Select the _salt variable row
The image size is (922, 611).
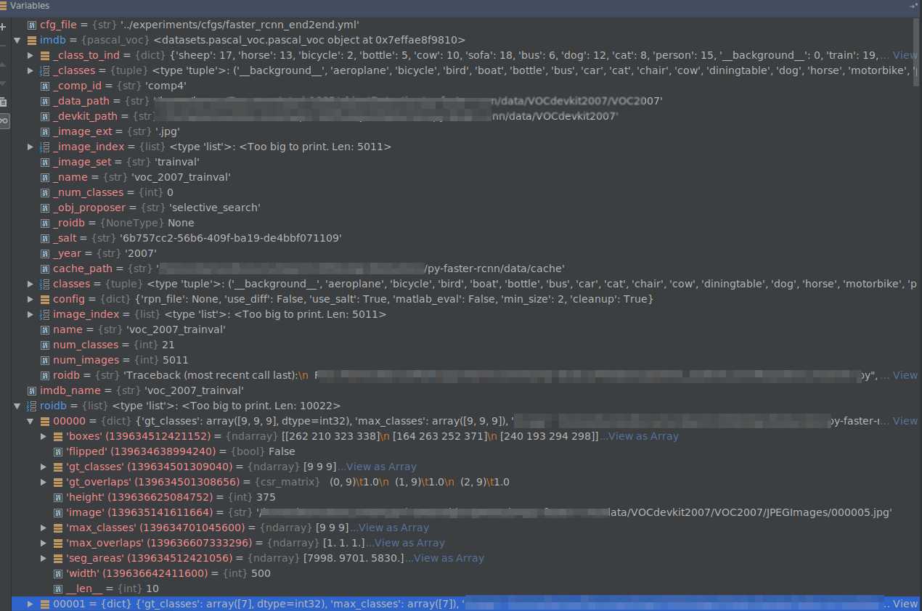tap(466, 238)
